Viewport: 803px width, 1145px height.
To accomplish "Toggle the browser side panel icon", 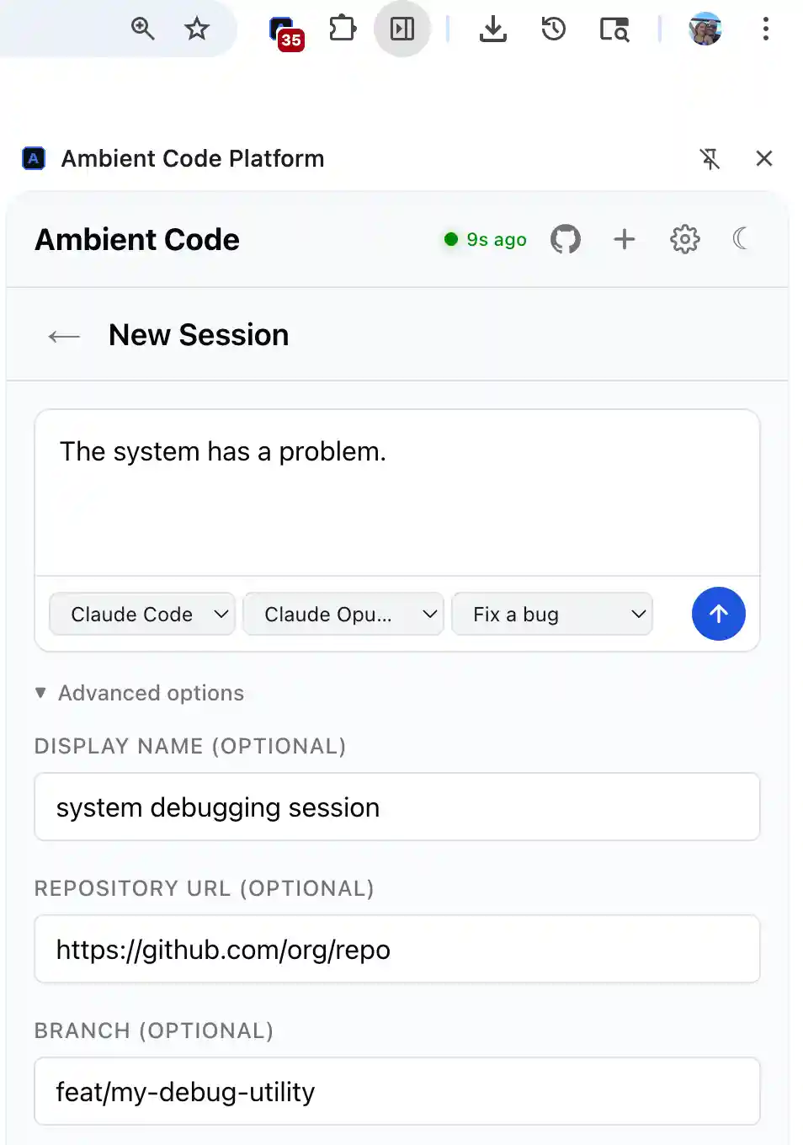I will click(x=402, y=29).
